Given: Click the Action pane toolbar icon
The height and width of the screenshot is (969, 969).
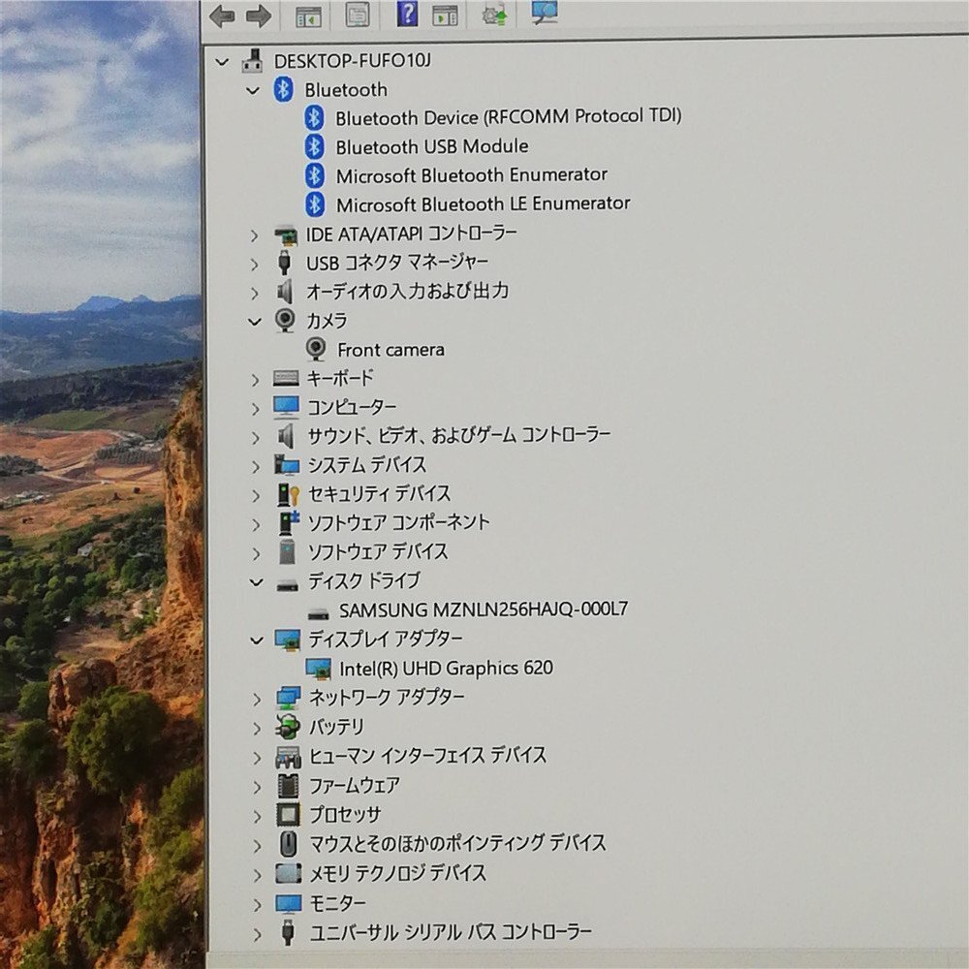Looking at the screenshot, I should coord(445,15).
